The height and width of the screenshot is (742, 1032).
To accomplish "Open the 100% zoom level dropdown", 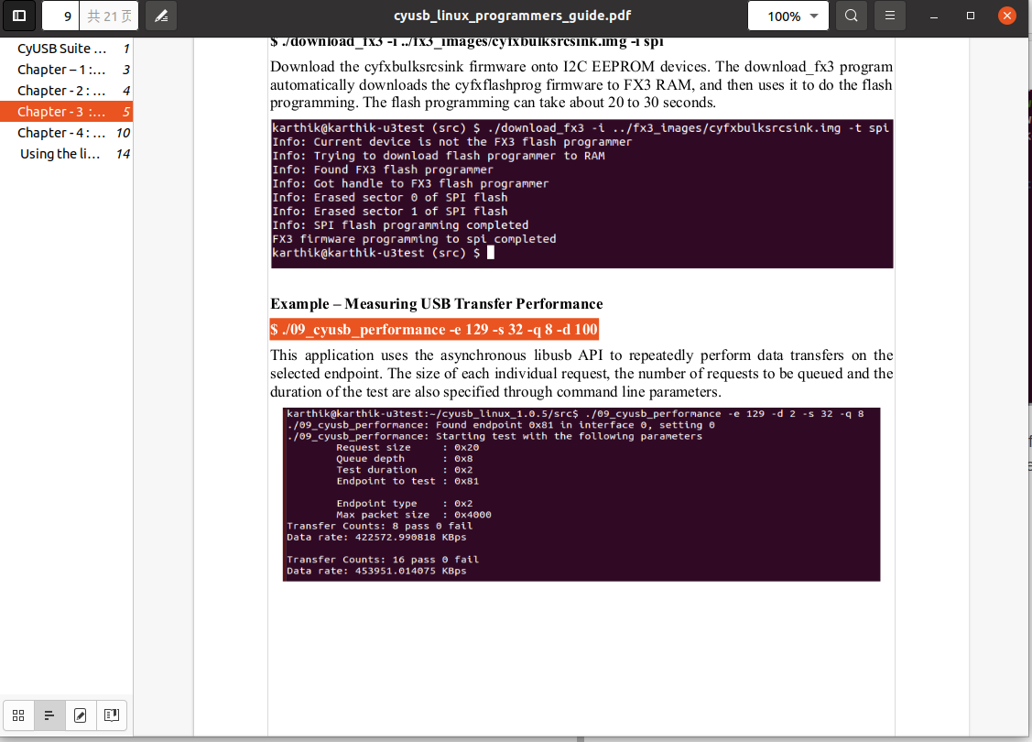I will 788,16.
